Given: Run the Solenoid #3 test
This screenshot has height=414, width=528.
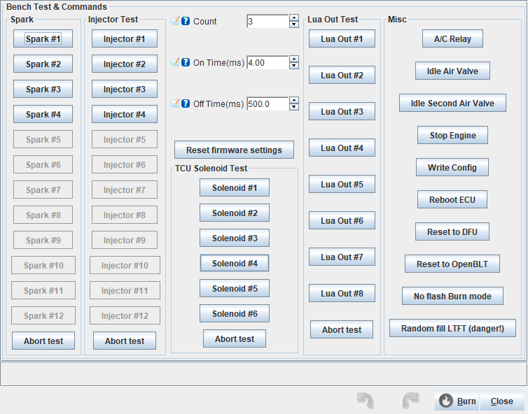Looking at the screenshot, I should [x=235, y=238].
